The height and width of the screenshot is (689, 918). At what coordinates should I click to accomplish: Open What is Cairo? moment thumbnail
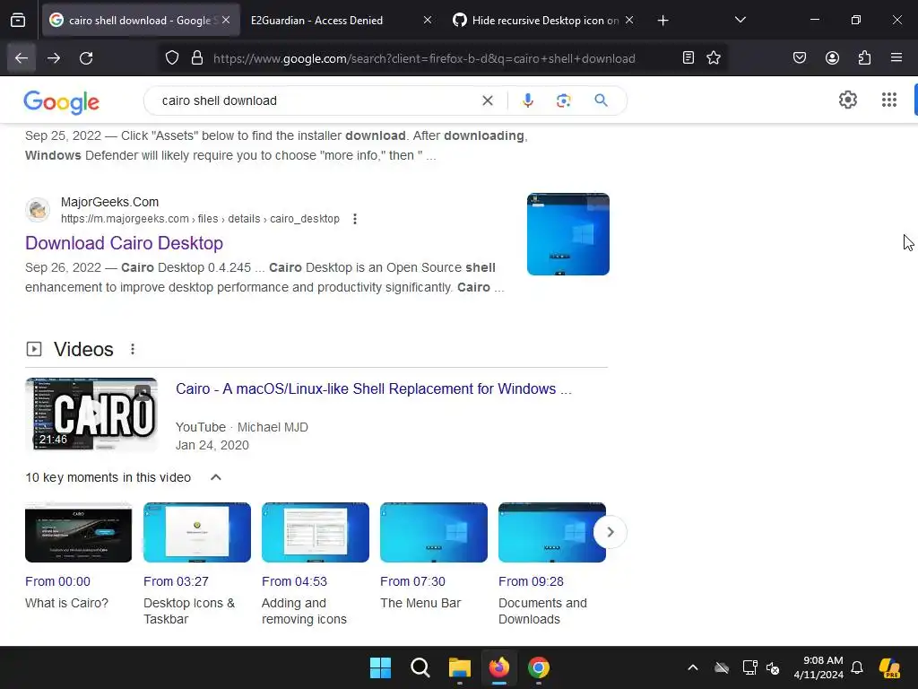pos(79,532)
